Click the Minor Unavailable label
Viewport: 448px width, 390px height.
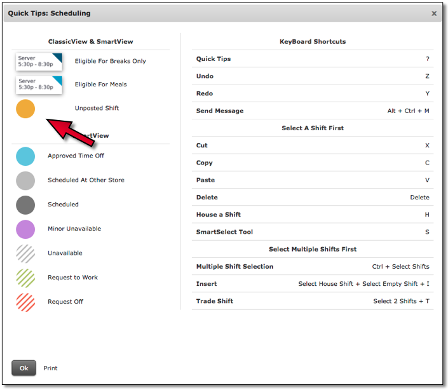(74, 229)
